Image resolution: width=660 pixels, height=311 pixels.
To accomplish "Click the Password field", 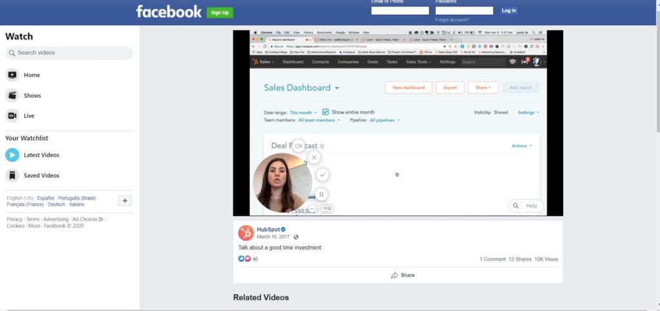I will pyautogui.click(x=464, y=10).
